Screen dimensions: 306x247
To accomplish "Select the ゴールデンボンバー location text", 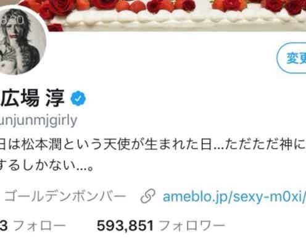I will [65, 196].
